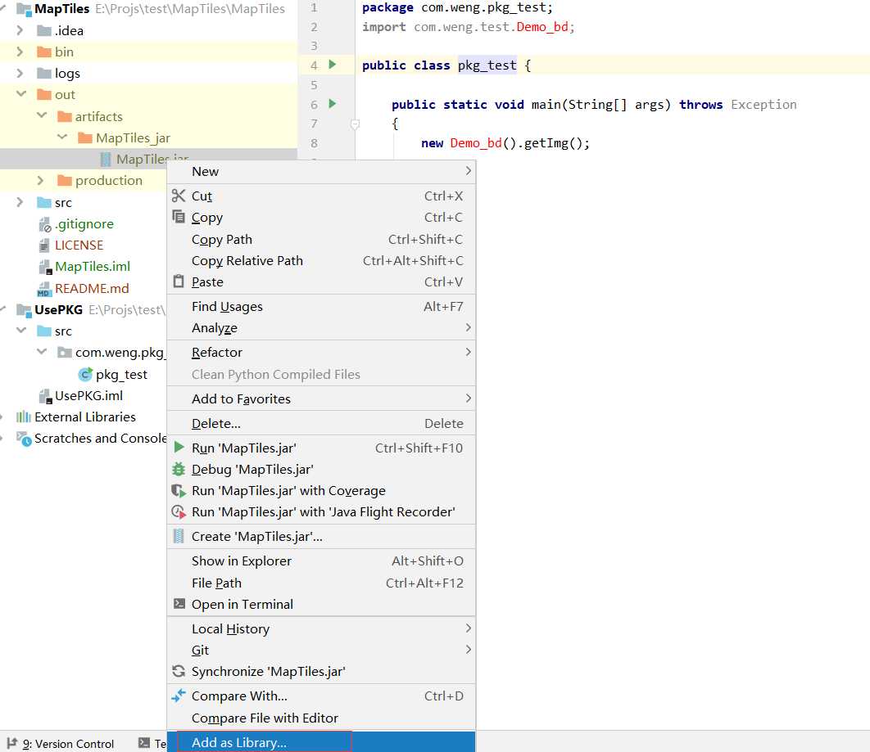
Task: Click 'Exception' in the main signature
Action: tap(764, 104)
